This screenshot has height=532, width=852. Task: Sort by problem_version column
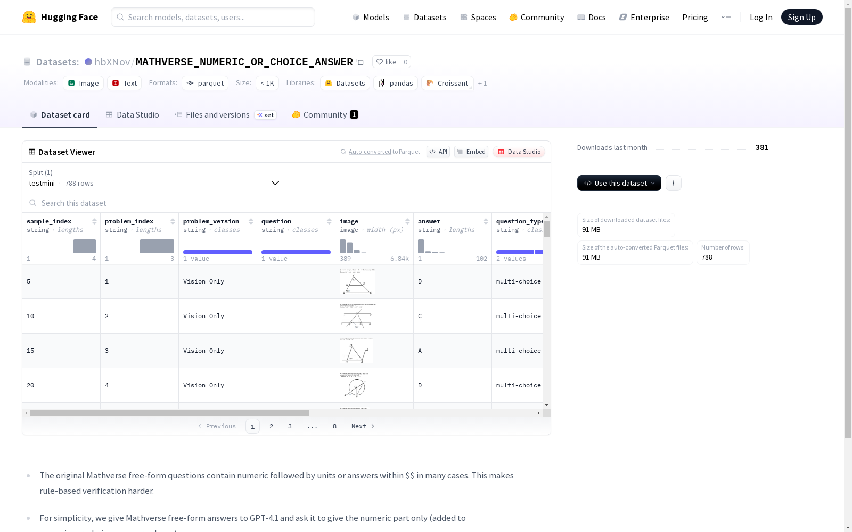[x=251, y=221]
